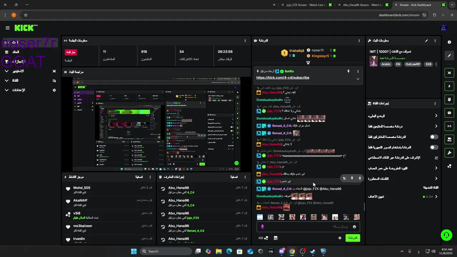Screen dimensions: 457x257
Task: Click the chat message scrollbar
Action: point(364,207)
